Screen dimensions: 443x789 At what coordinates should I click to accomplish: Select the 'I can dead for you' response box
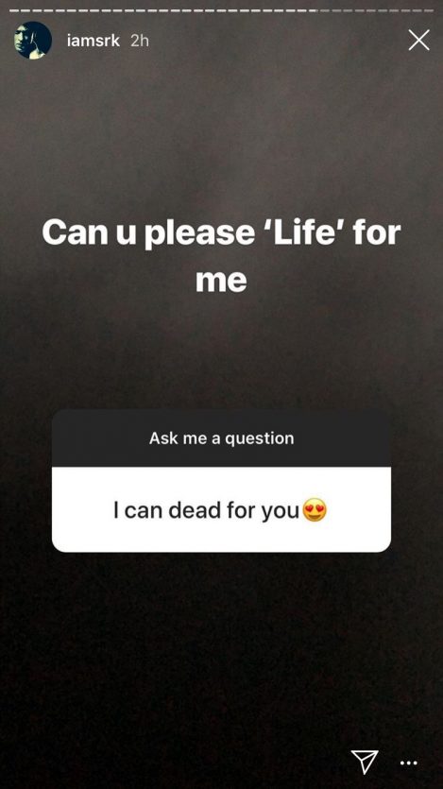[221, 509]
